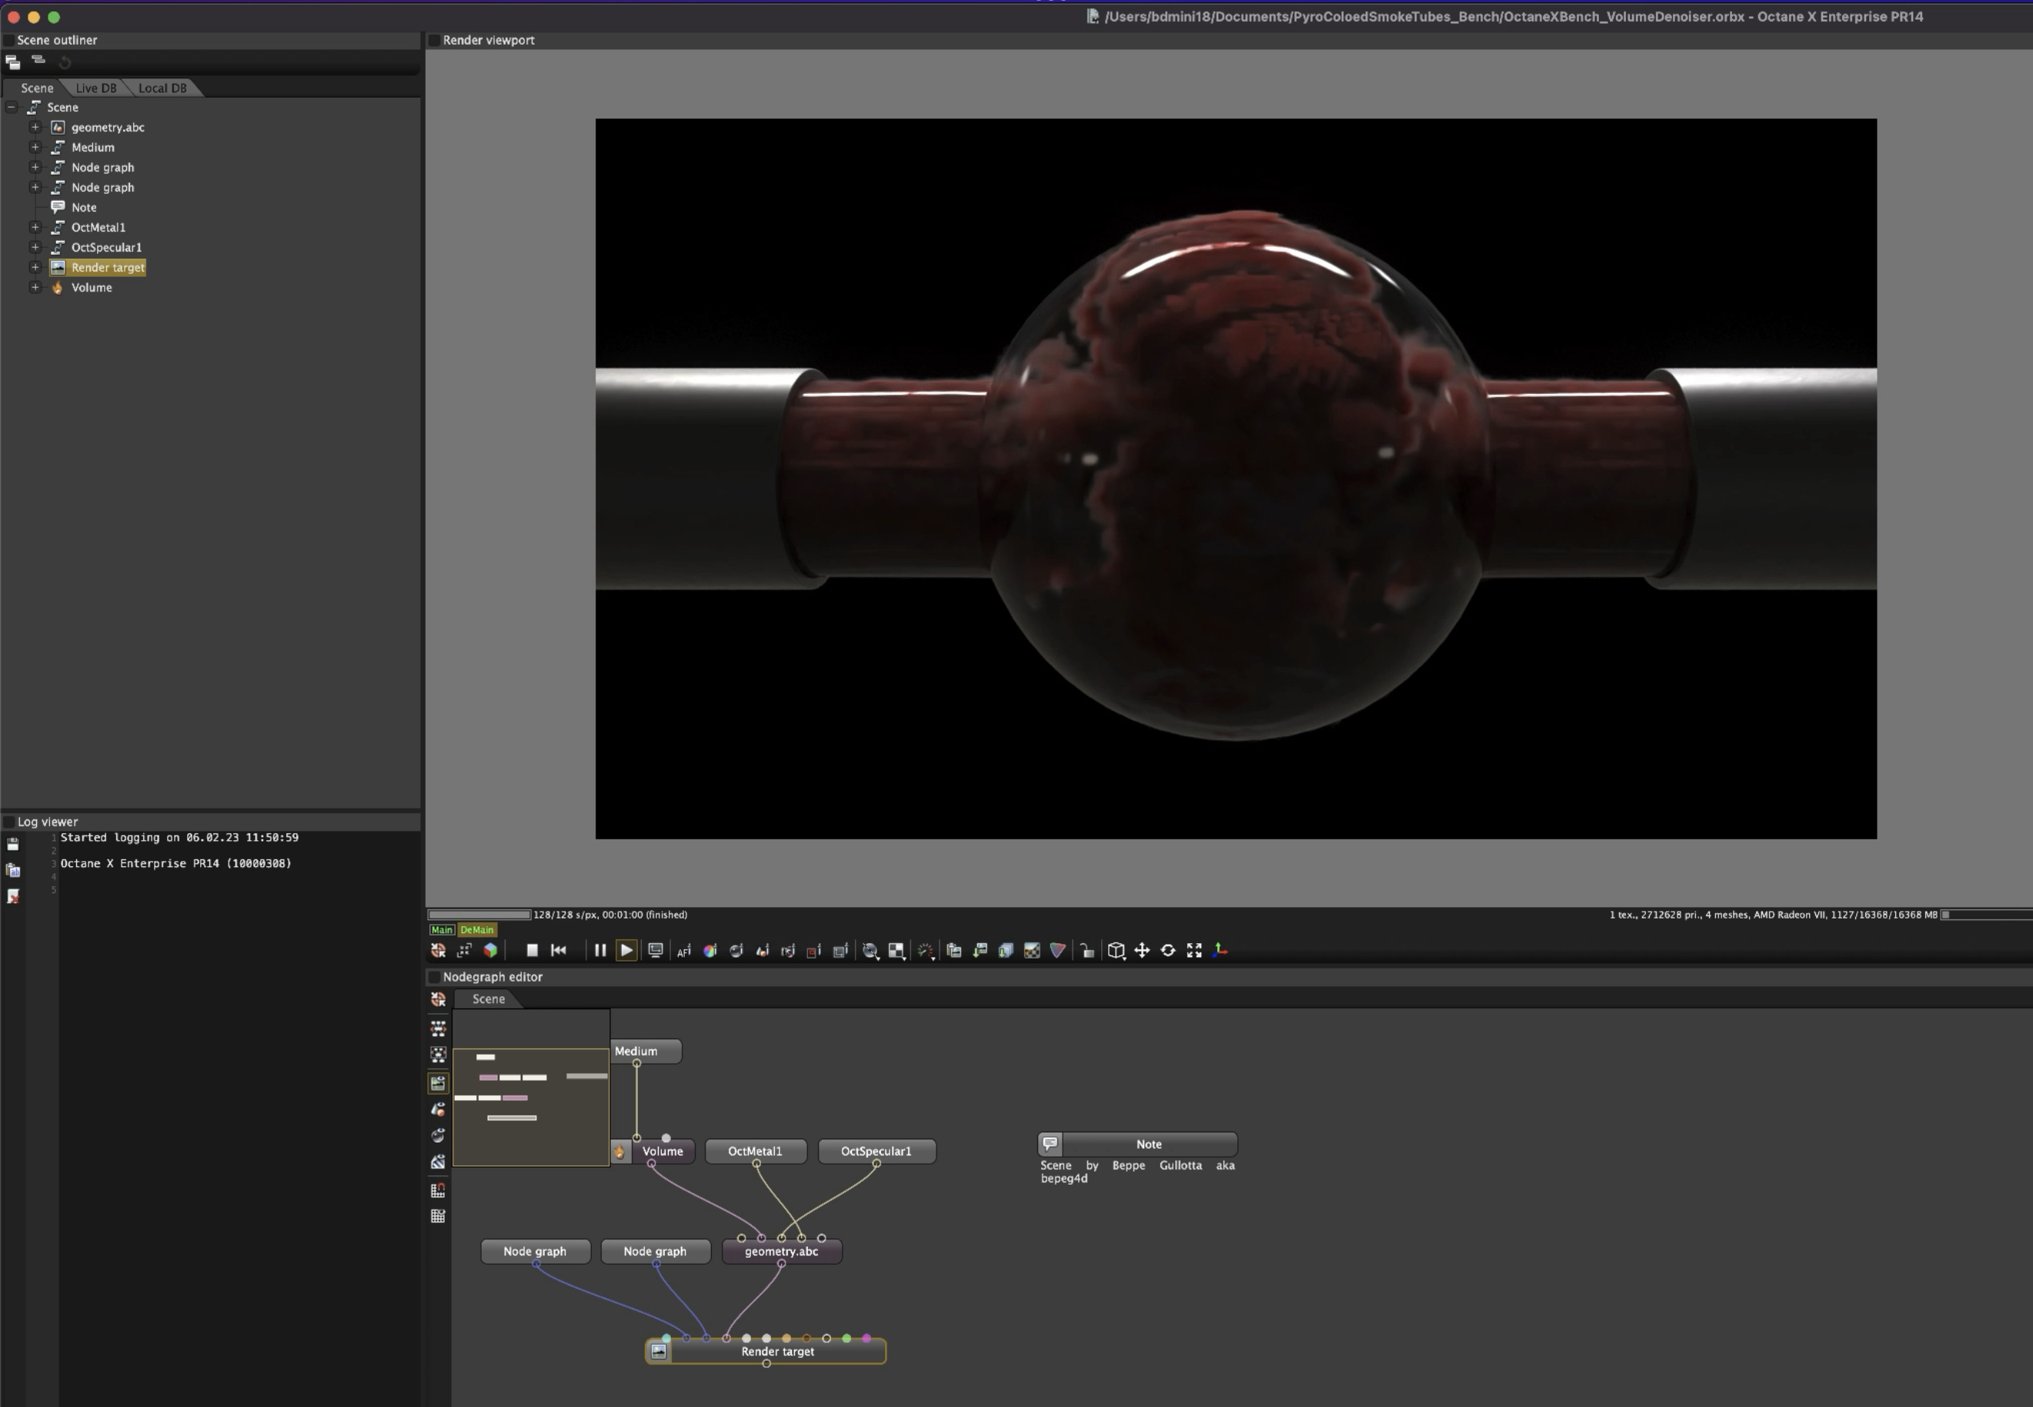Expand the geometry.abc tree item
This screenshot has width=2033, height=1407.
35,127
